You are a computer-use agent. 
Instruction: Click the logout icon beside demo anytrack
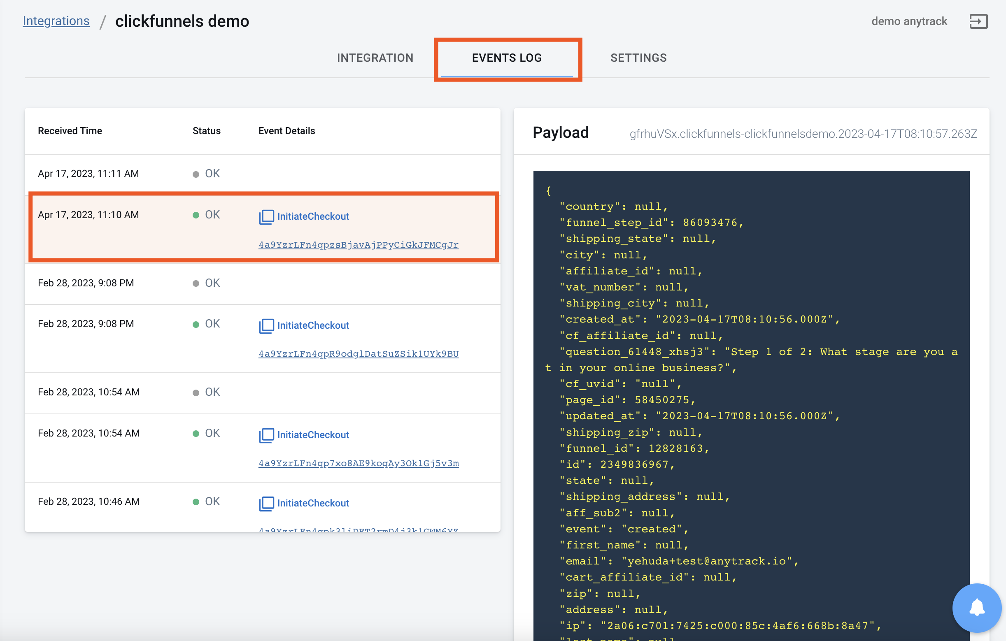pos(978,21)
